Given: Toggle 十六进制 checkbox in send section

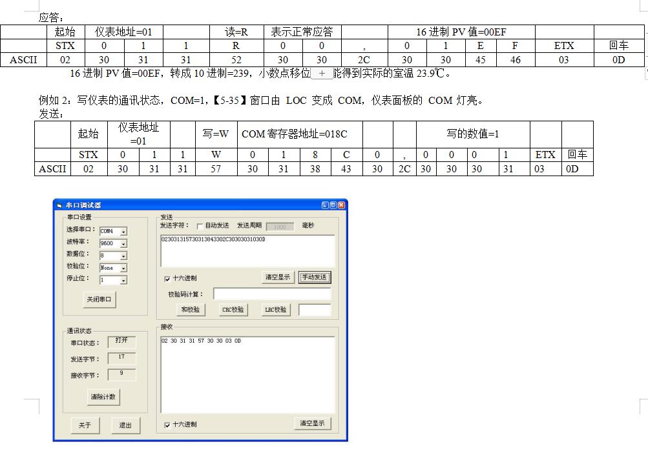Looking at the screenshot, I should click(168, 278).
